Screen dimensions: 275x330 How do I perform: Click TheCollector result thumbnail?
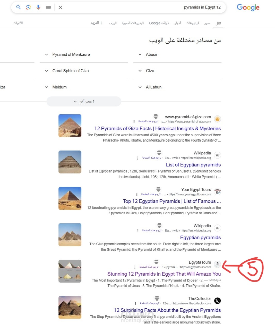tap(70, 307)
